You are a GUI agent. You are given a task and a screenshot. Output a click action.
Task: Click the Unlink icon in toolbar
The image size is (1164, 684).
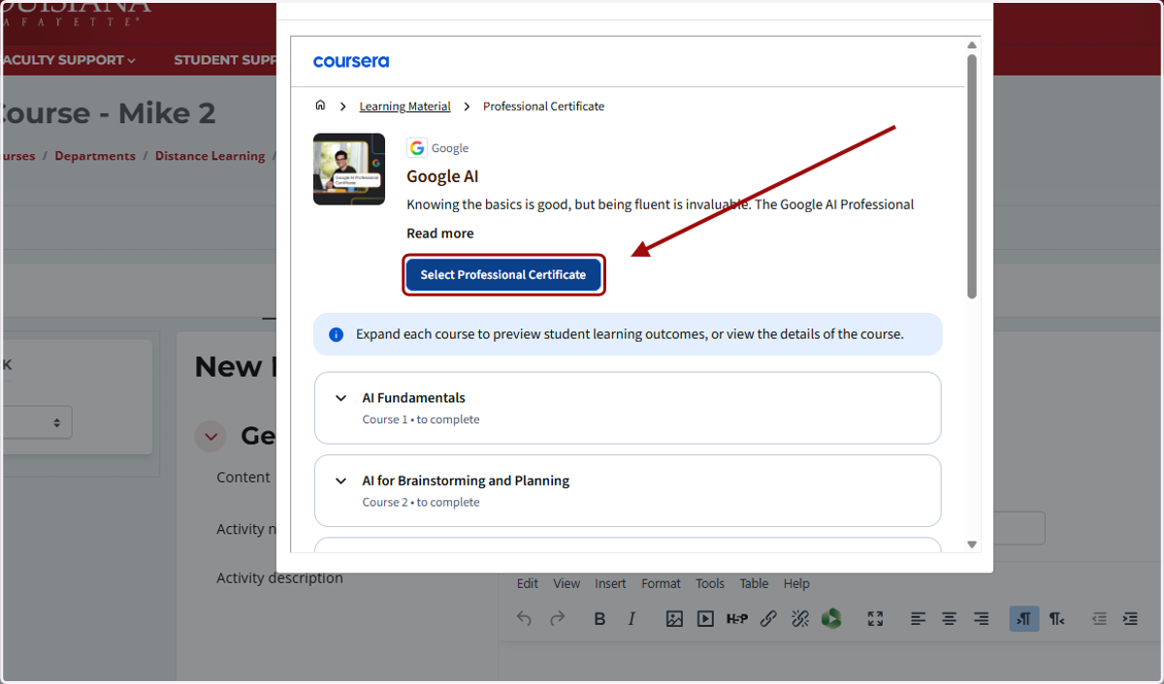point(800,618)
